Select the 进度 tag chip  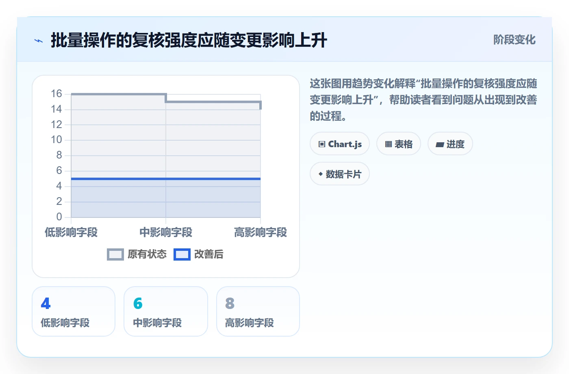pyautogui.click(x=450, y=144)
